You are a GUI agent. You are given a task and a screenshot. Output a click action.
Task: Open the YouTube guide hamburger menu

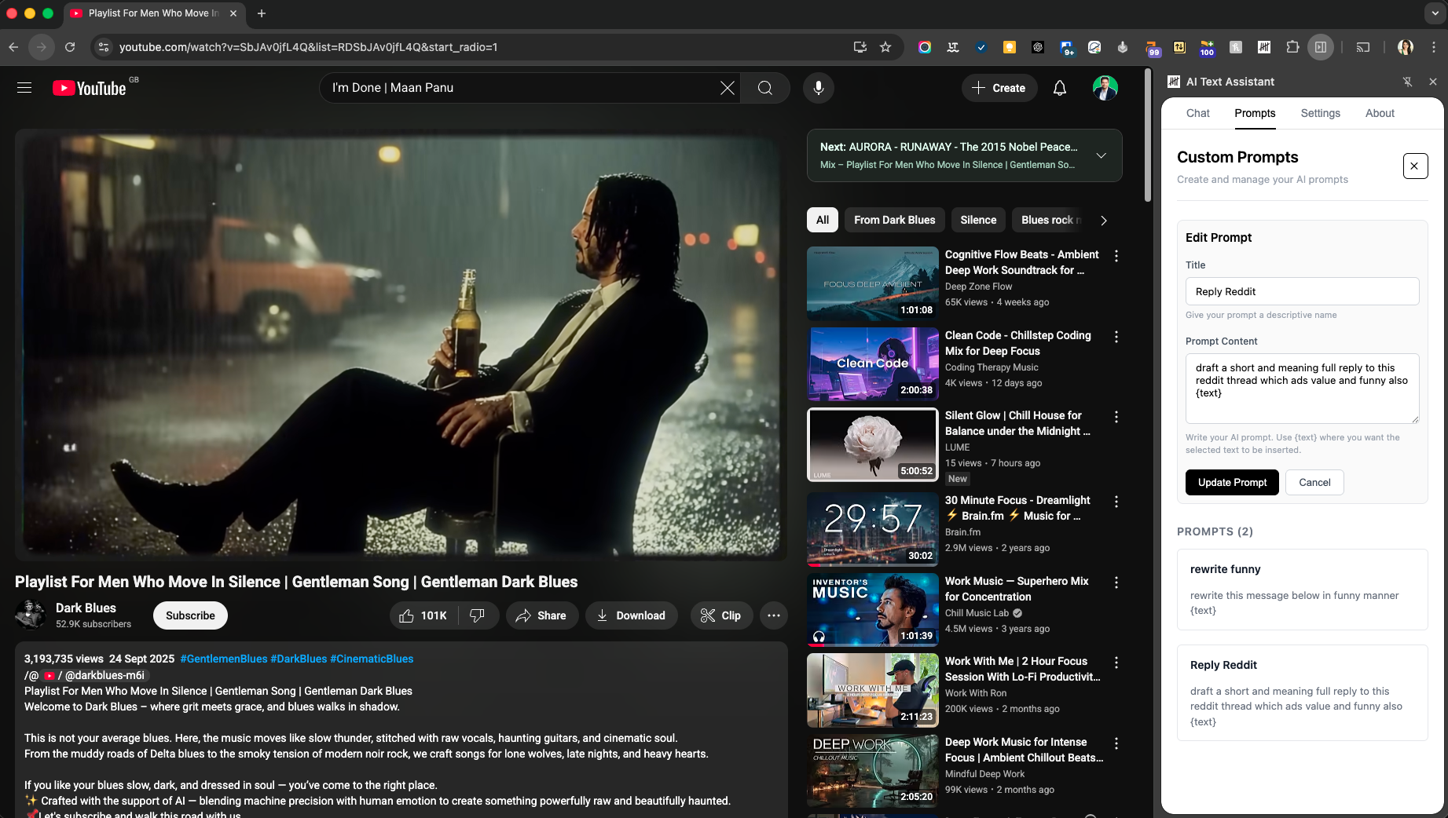pos(24,87)
